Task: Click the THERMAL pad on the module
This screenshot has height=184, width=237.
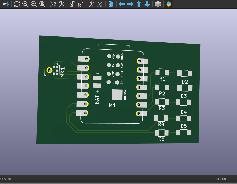Action: pyautogui.click(x=117, y=95)
